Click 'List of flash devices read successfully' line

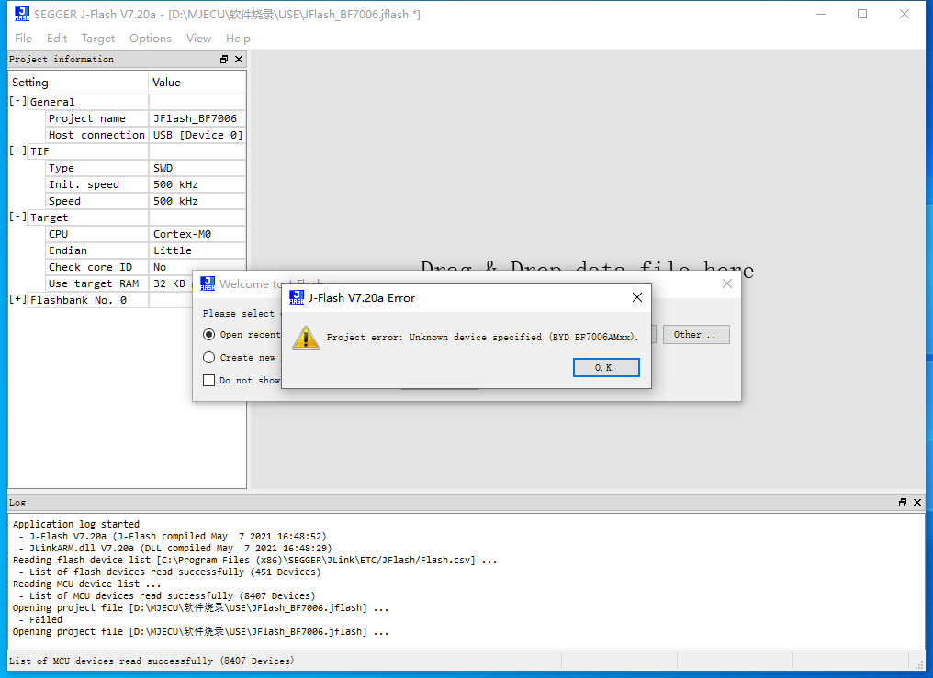pos(170,572)
